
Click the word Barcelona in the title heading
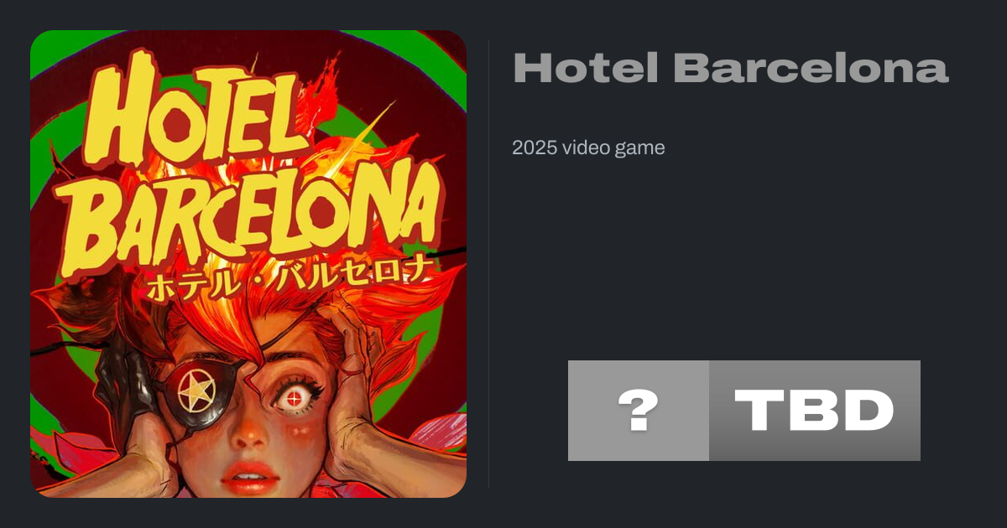pos(811,68)
